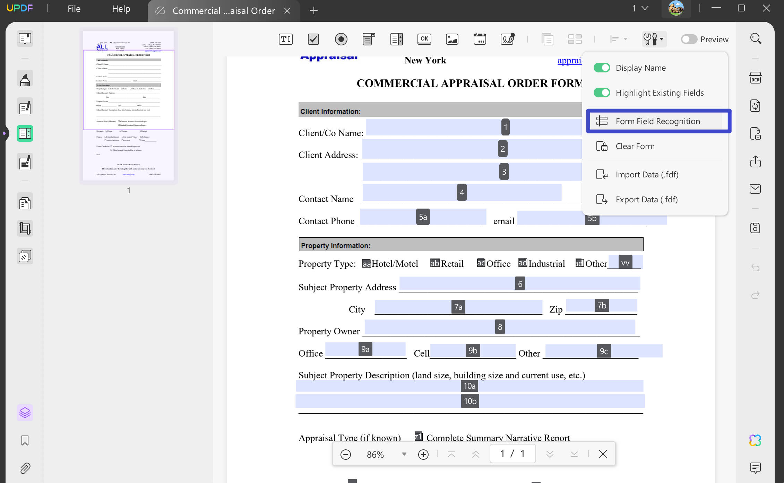Insert an image field

click(x=452, y=39)
